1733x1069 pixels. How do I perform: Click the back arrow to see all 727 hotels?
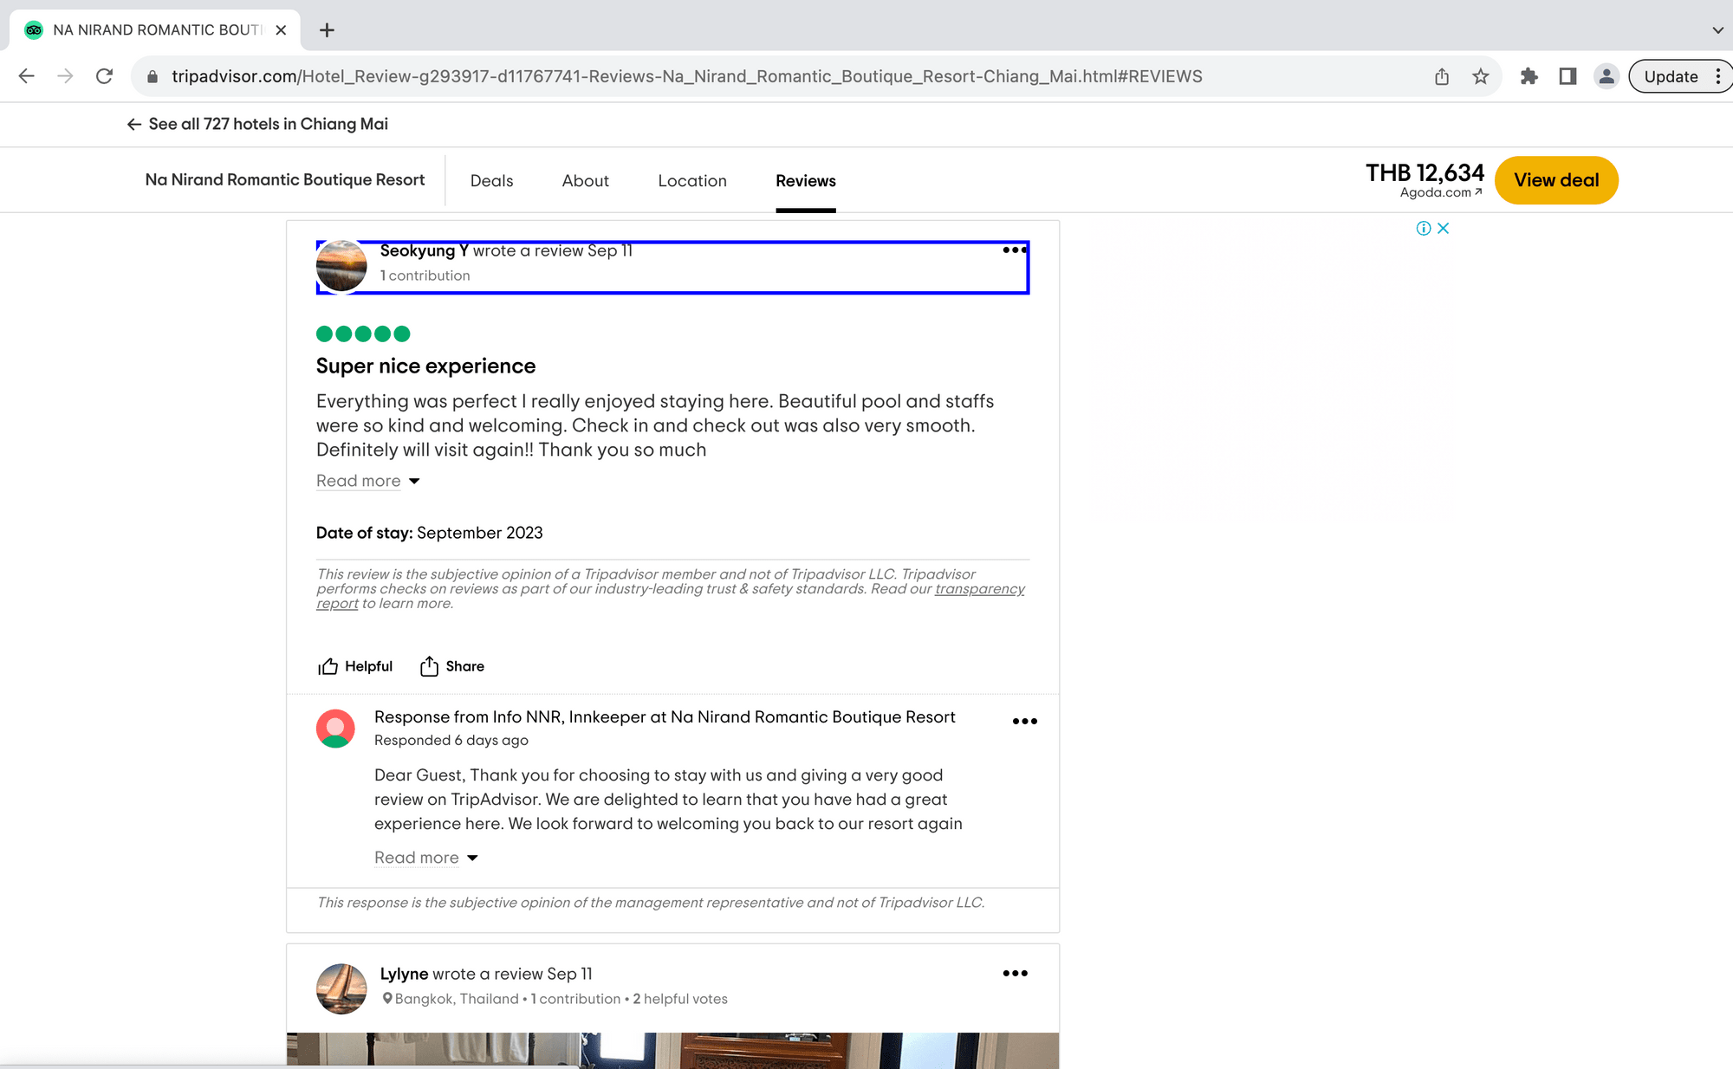(133, 125)
